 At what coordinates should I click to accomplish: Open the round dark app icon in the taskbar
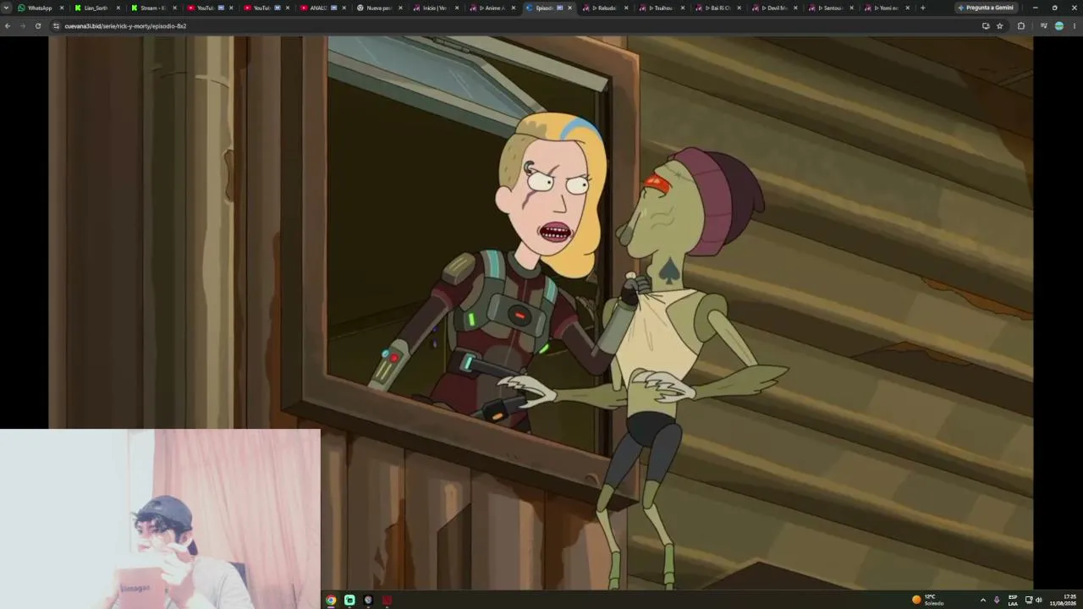click(x=368, y=600)
